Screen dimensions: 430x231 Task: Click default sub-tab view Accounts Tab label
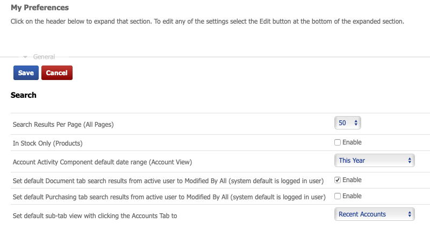click(95, 216)
